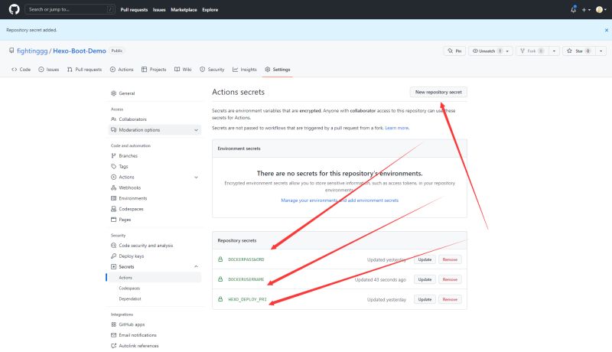Switch to the Code tab
Viewport: 612px width, 352px height.
point(21,70)
